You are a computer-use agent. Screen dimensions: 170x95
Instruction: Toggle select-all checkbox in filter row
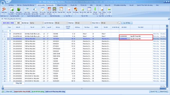[x=10, y=31]
